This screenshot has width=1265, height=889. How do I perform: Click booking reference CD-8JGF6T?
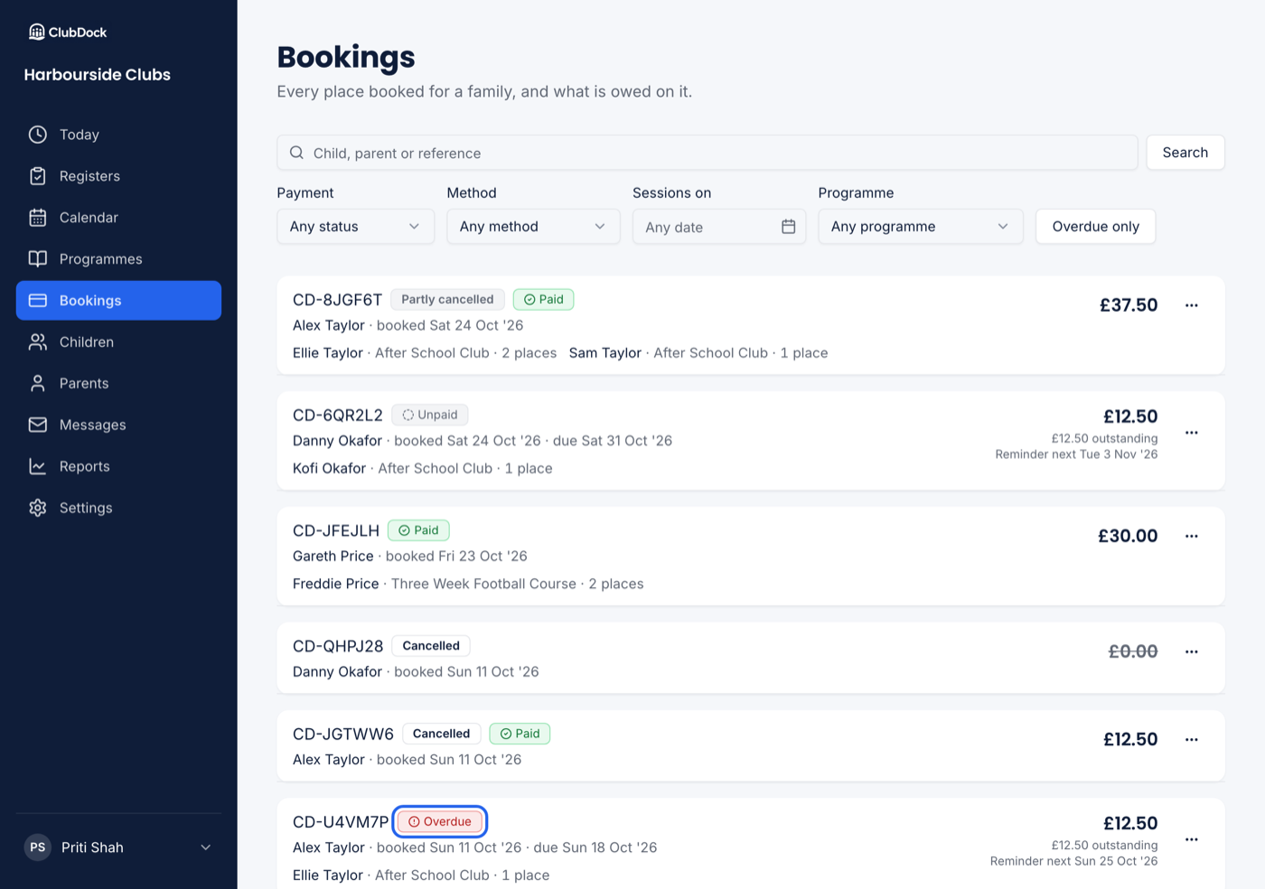(338, 300)
